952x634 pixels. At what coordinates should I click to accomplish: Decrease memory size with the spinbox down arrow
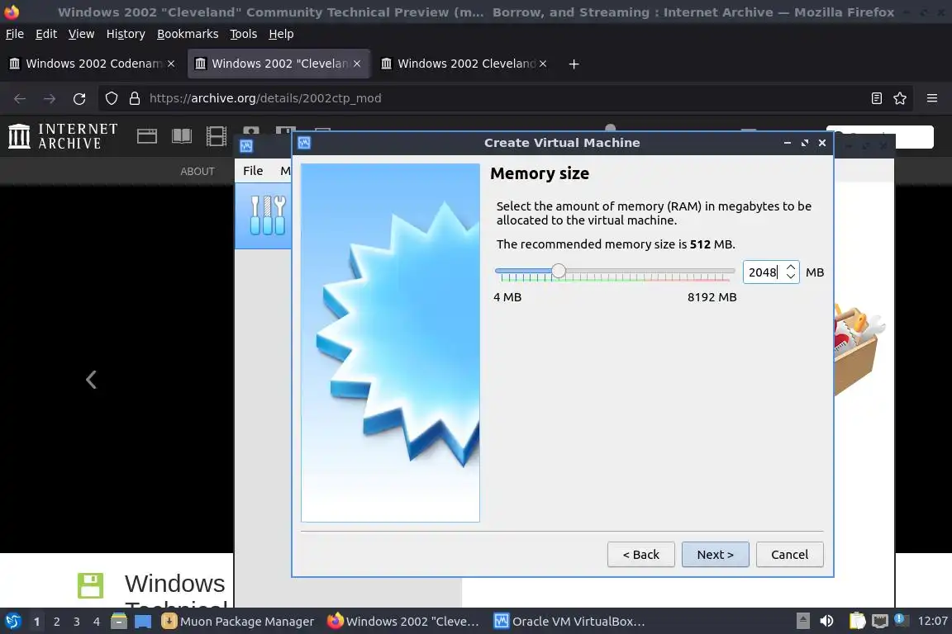791,277
